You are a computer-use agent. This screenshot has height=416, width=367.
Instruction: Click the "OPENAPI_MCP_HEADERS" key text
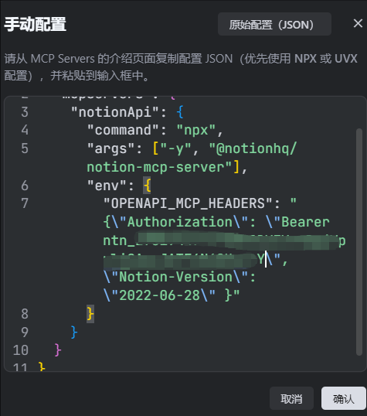coord(188,203)
